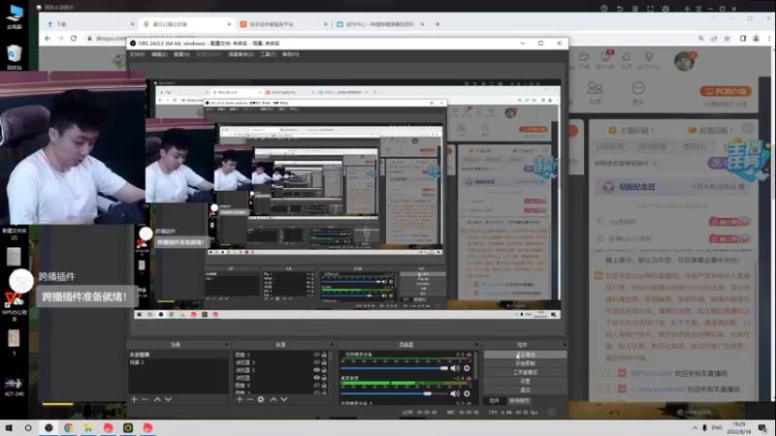This screenshot has height=436, width=776.
Task: Switch to the 下载 Chrome tab
Action: coord(90,23)
